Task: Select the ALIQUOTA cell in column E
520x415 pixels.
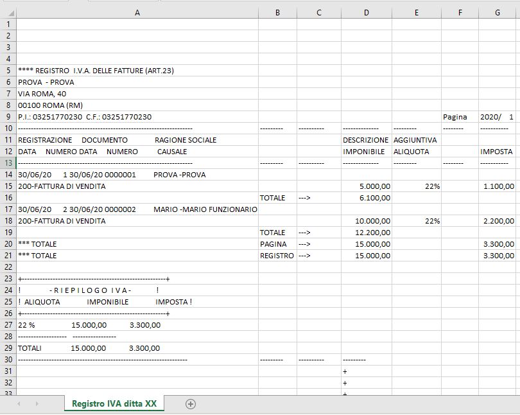Action: pyautogui.click(x=417, y=152)
